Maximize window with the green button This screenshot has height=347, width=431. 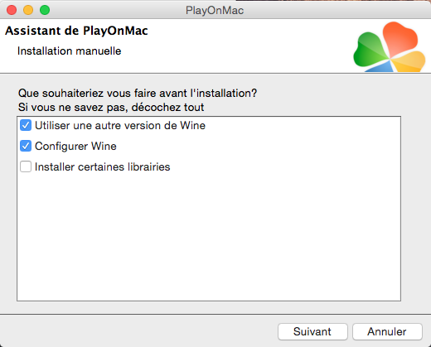(x=45, y=10)
